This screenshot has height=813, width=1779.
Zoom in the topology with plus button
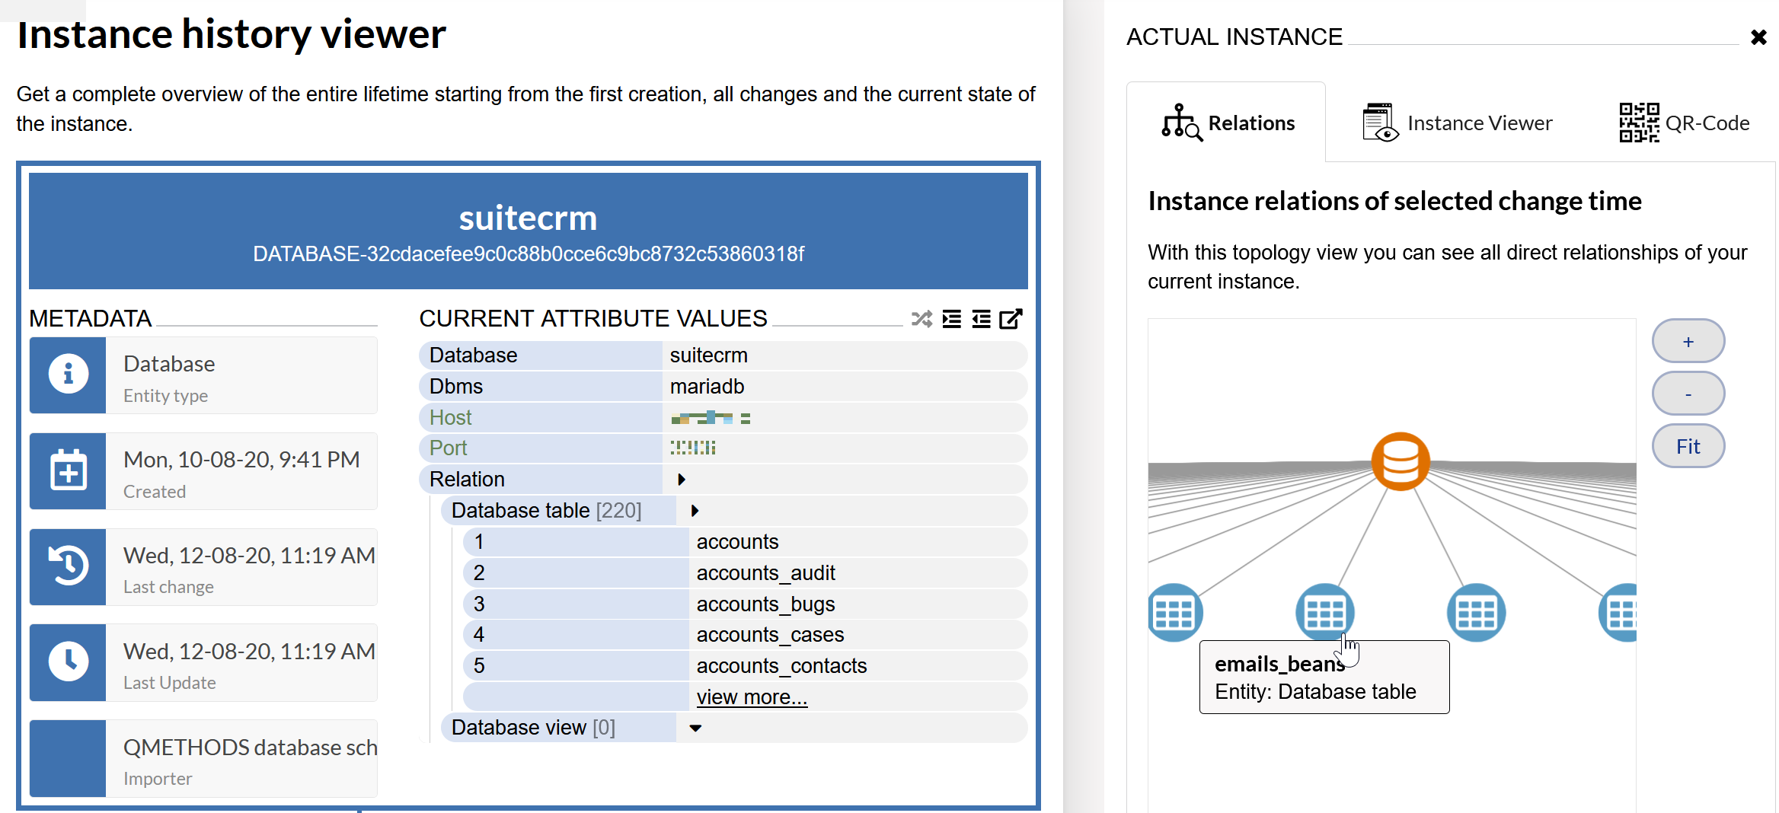pyautogui.click(x=1688, y=341)
